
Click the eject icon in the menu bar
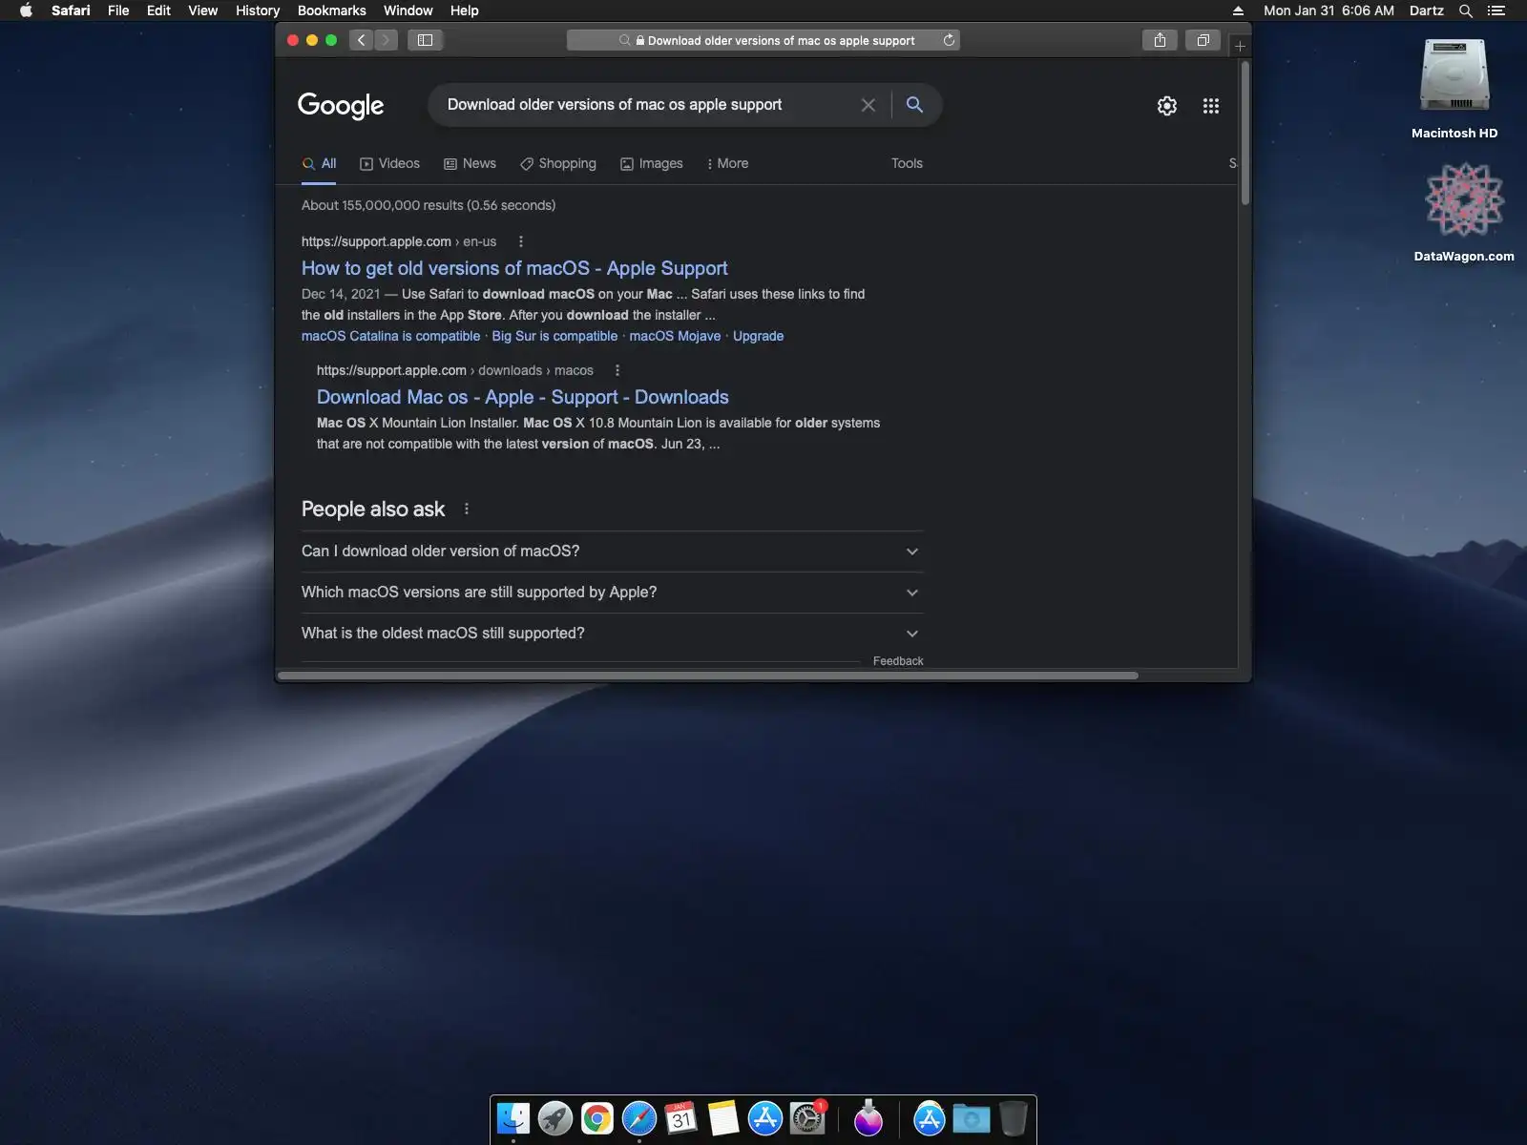tap(1238, 10)
